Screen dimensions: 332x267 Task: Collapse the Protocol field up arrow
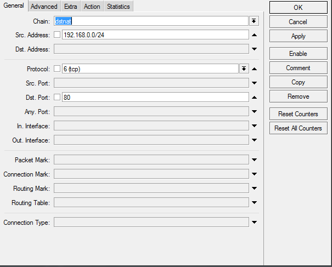[254, 69]
